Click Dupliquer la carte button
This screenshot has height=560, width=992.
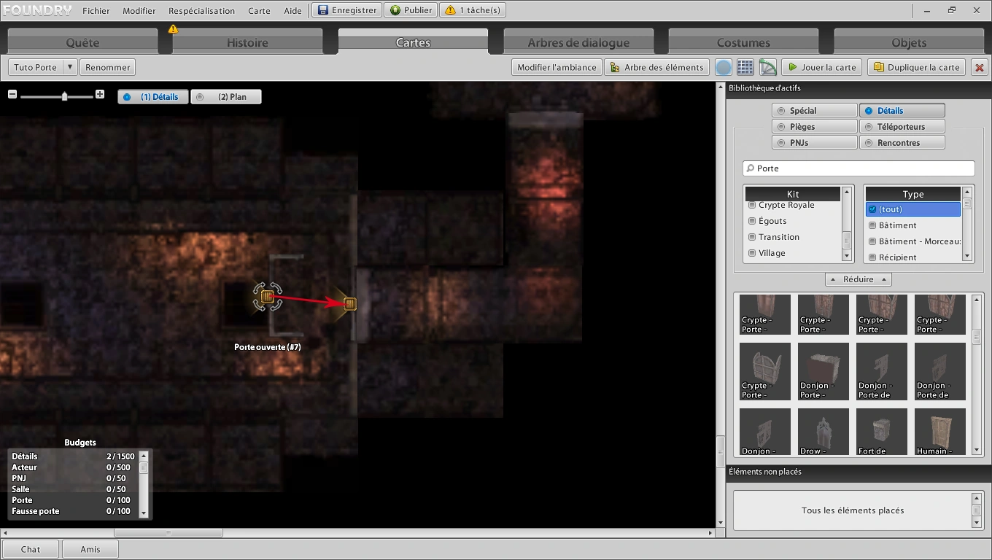click(916, 67)
